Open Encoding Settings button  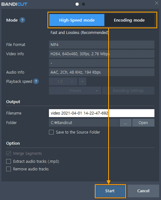click(128, 91)
